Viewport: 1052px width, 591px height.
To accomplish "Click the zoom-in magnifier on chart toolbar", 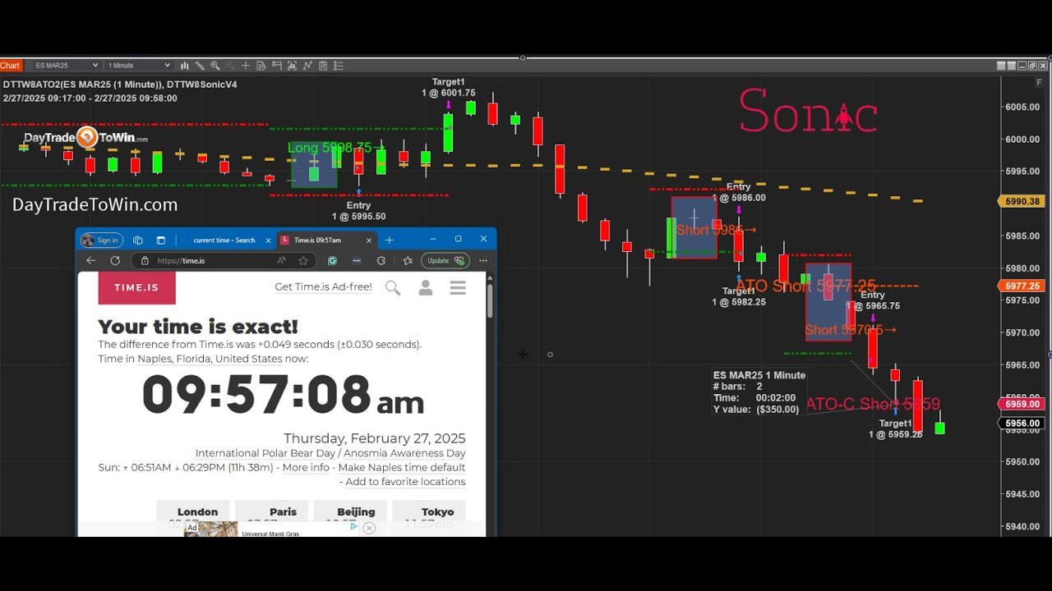I will click(215, 65).
